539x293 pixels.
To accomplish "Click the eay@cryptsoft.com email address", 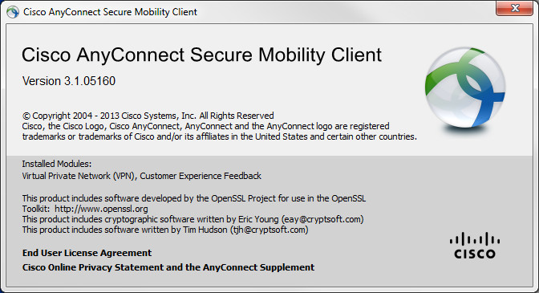I will 322,219.
